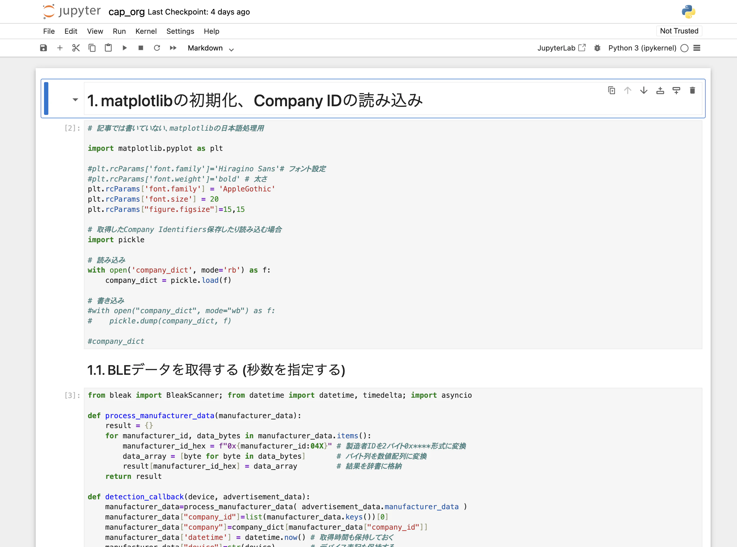Open the Kernel menu
Viewport: 737px width, 547px height.
146,31
